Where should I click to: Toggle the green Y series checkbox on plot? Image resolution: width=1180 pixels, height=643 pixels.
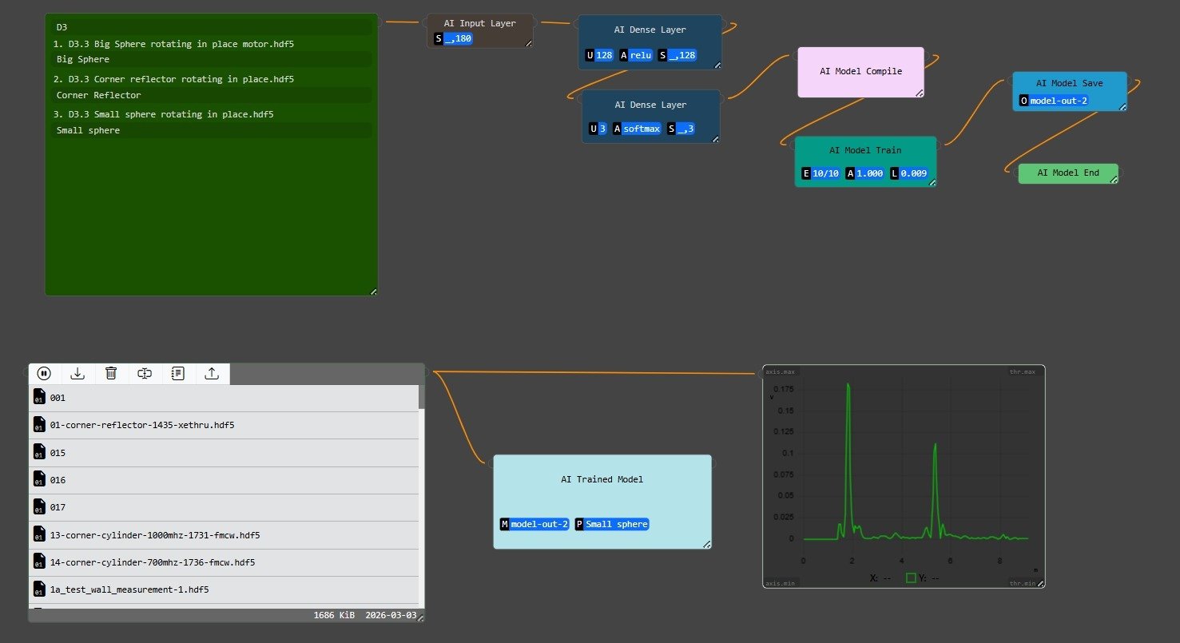(x=911, y=578)
